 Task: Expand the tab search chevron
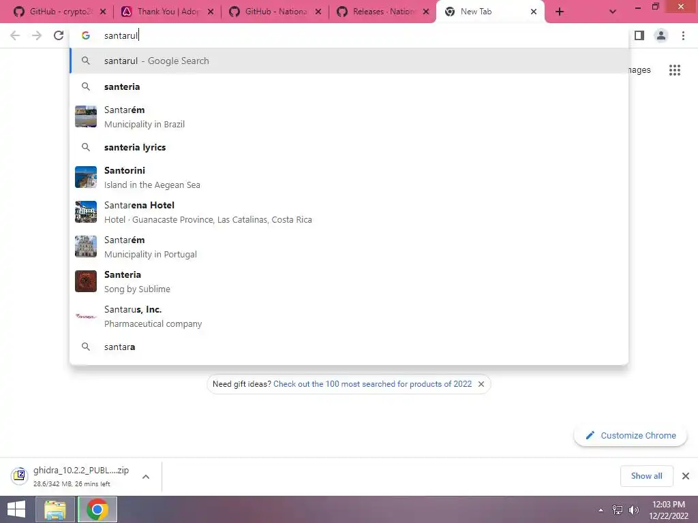click(613, 12)
